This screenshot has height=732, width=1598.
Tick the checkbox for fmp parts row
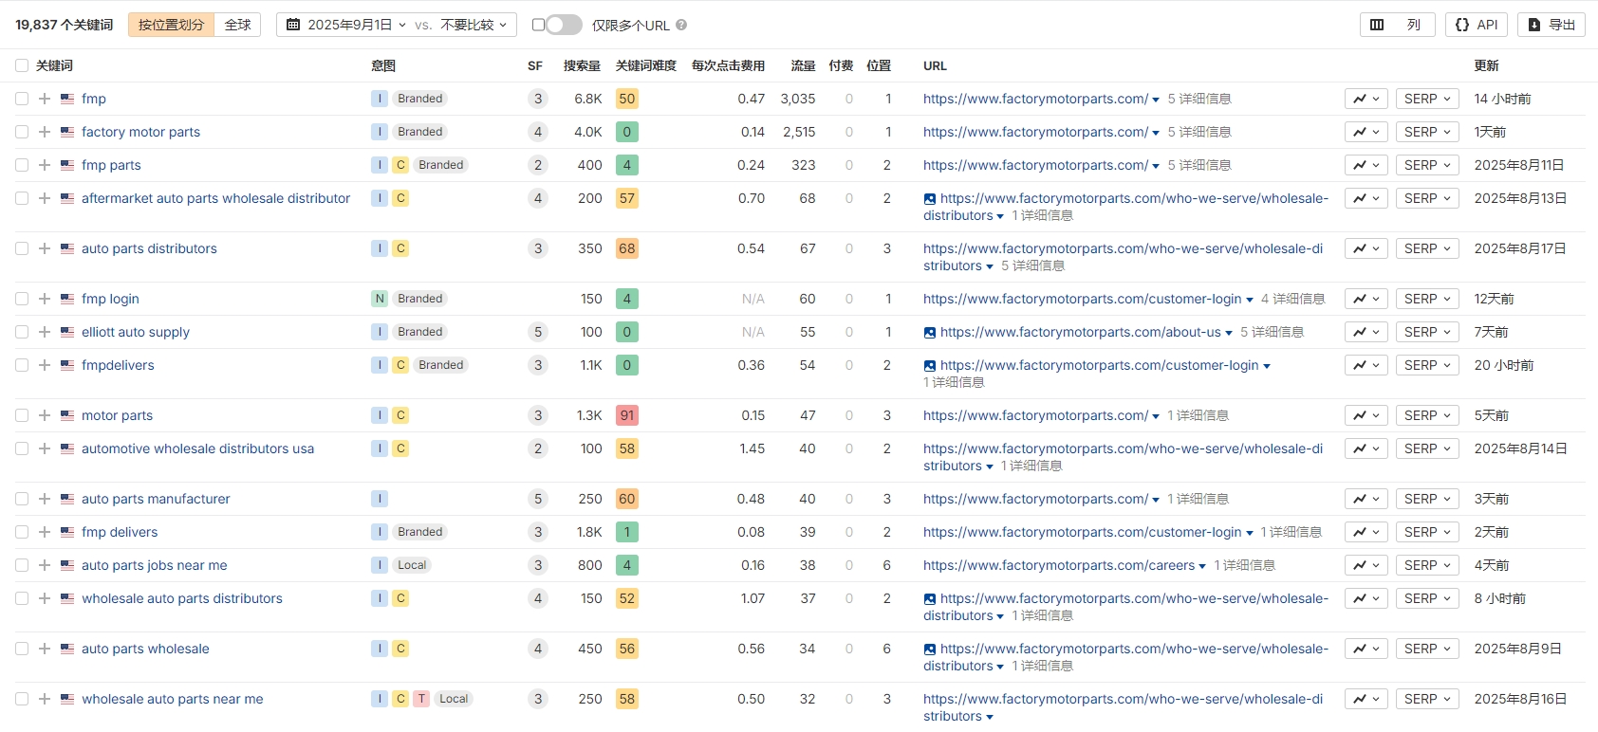[x=22, y=165]
